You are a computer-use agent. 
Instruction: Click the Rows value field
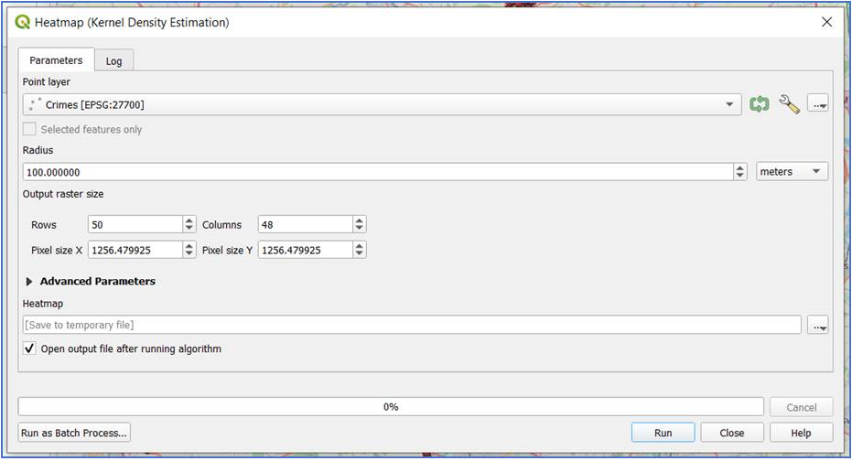pyautogui.click(x=135, y=224)
